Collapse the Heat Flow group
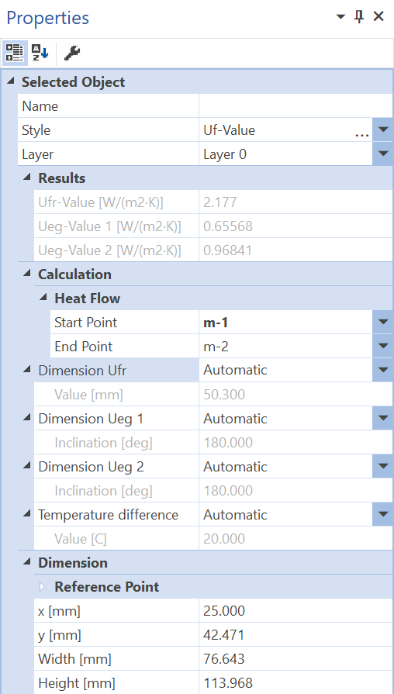 [x=43, y=298]
